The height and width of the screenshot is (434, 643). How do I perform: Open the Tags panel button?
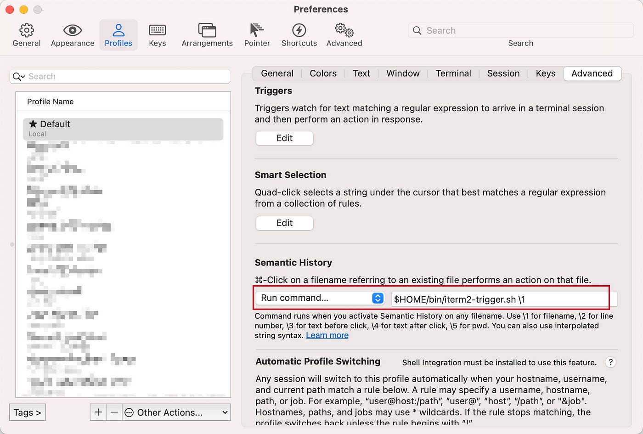27,412
